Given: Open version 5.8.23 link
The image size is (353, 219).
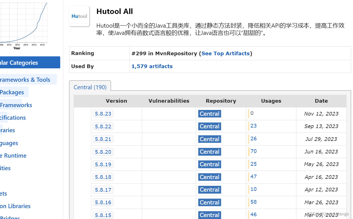Looking at the screenshot, I should 103,114.
